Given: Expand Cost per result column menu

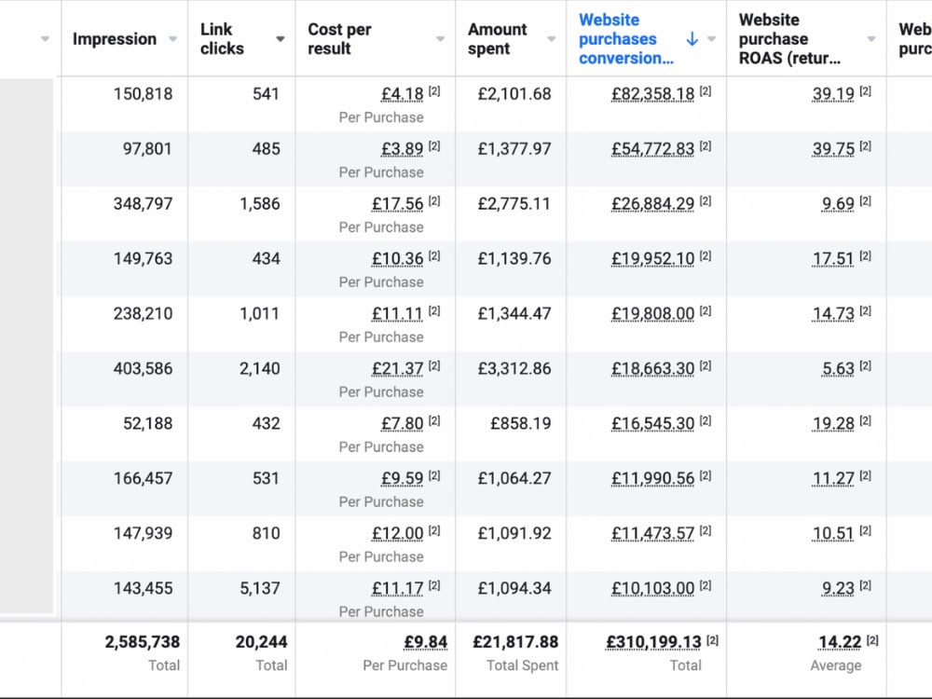Looking at the screenshot, I should (441, 39).
